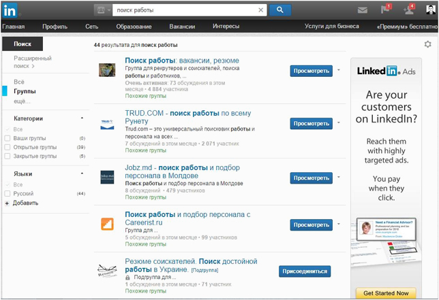Open dropdown arrow beside Jobz.md Просмотреть button

[x=339, y=177]
